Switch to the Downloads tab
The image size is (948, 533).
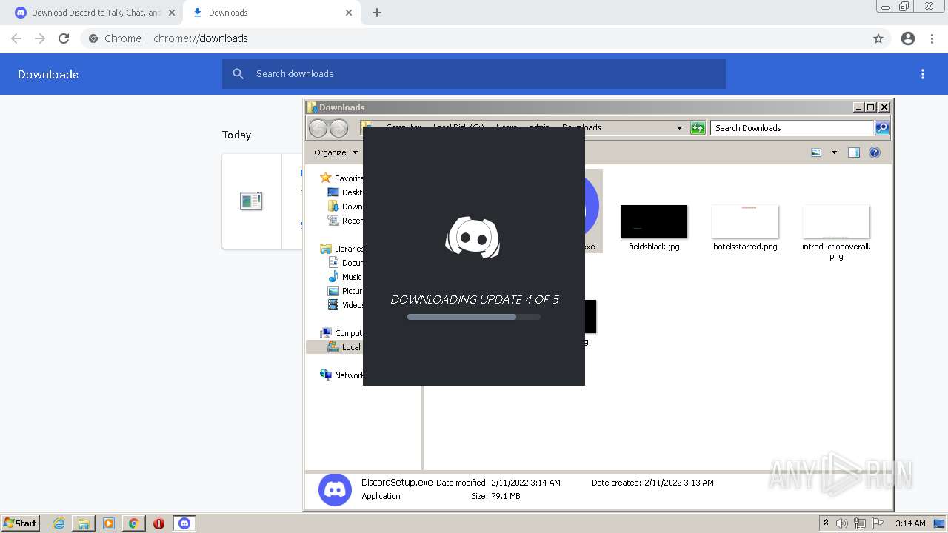pyautogui.click(x=271, y=13)
